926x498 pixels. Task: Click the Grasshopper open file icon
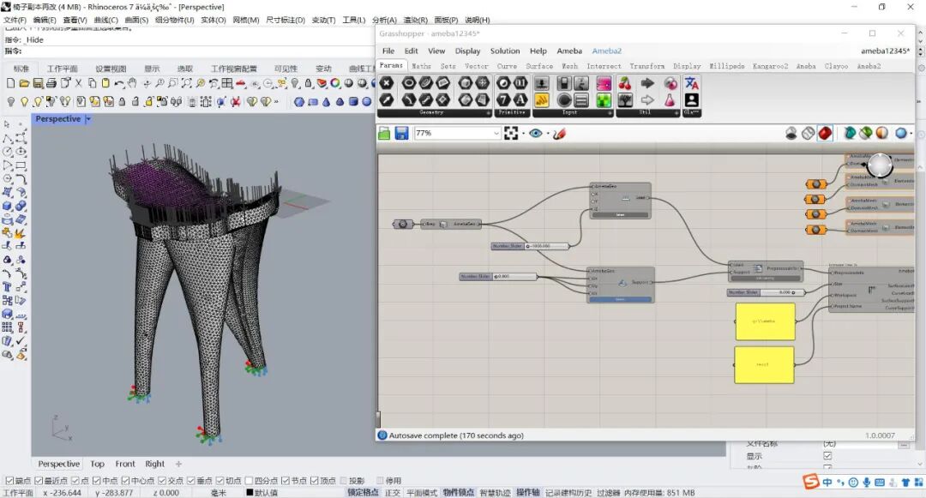point(385,134)
